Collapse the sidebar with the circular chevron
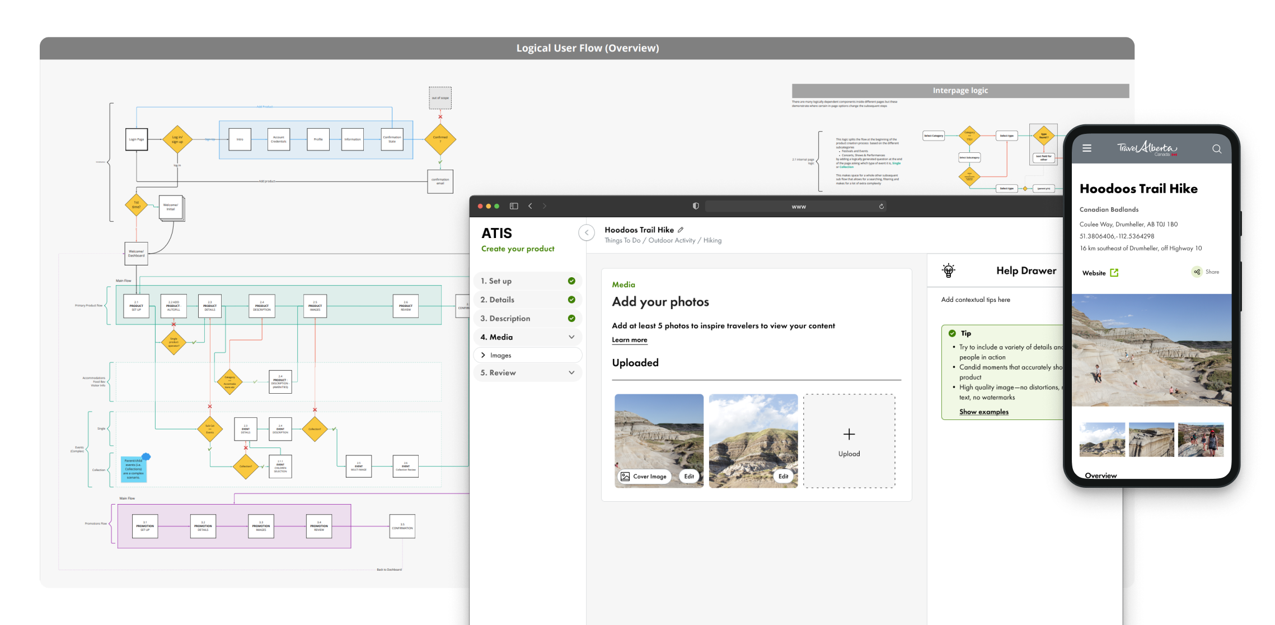Image resolution: width=1275 pixels, height=625 pixels. click(x=587, y=232)
